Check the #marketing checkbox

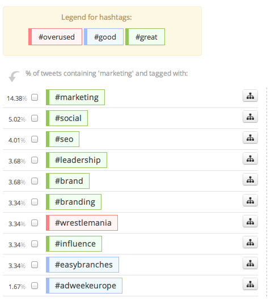pyautogui.click(x=35, y=97)
